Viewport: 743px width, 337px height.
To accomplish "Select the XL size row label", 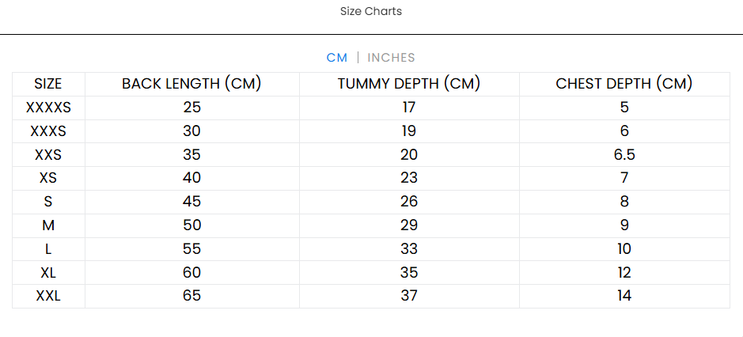I will click(48, 273).
